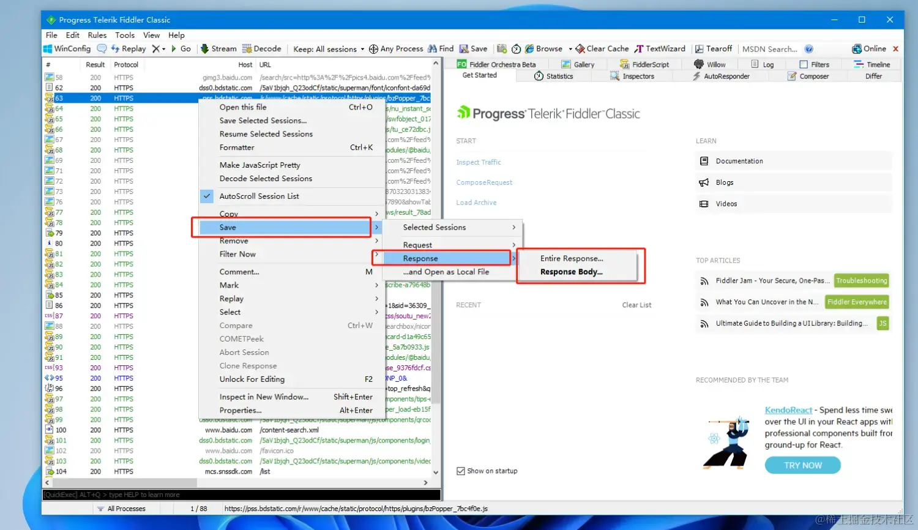Viewport: 918px width, 530px height.
Task: Open the Filters tab
Action: 815,64
